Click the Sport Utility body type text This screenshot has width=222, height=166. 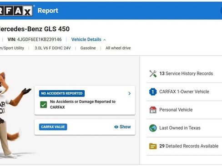[x=12, y=48]
